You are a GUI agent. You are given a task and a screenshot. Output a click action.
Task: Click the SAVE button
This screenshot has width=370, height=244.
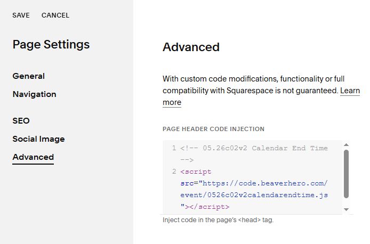(x=21, y=15)
